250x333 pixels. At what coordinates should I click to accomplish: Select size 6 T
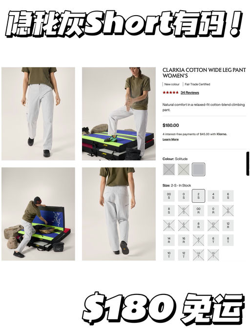[x=213, y=240]
